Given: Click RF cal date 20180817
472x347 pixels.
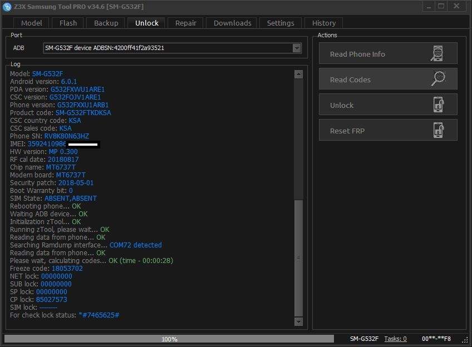Looking at the screenshot, I should coord(63,160).
